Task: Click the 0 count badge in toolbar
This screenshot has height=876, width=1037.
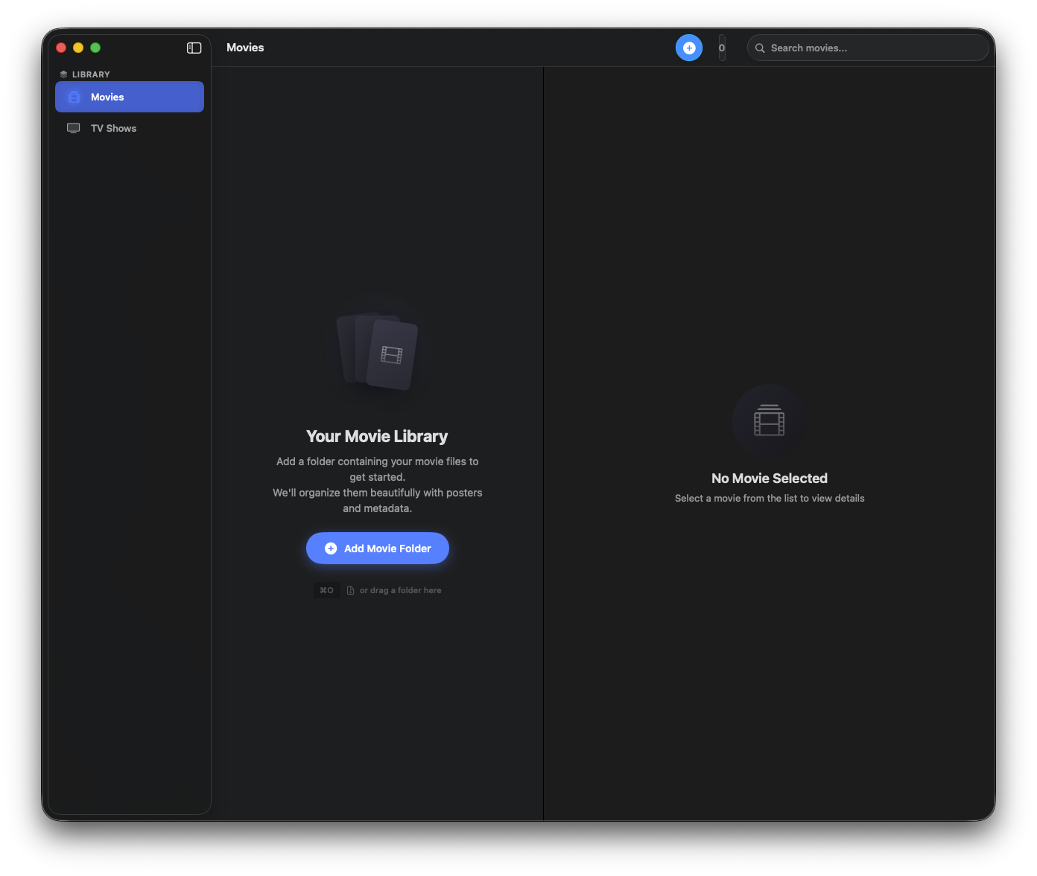Action: pos(721,48)
